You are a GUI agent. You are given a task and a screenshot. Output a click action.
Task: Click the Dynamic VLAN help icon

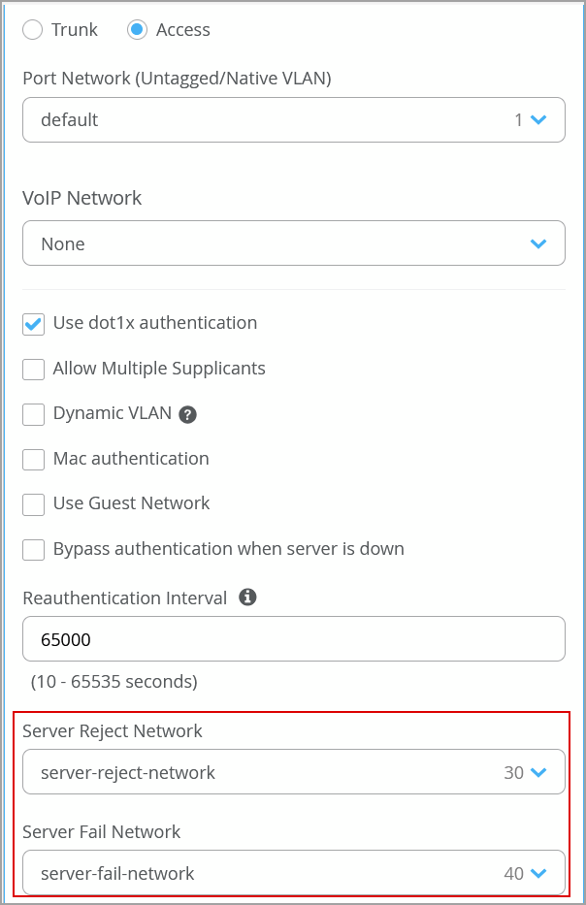(188, 414)
